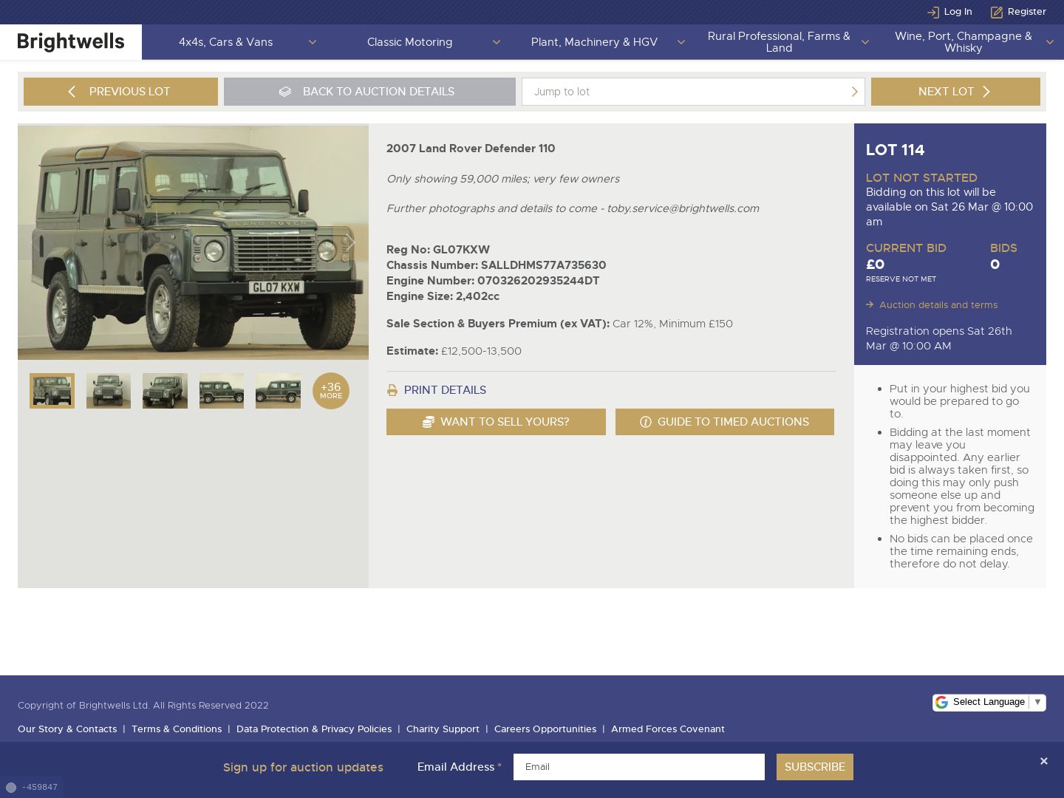Click the Print Details link

pyautogui.click(x=445, y=390)
